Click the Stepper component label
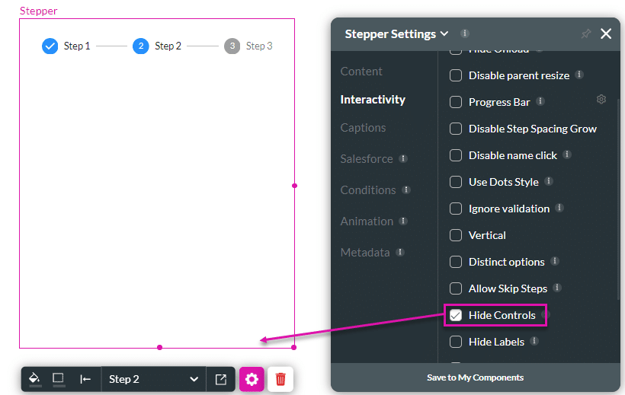625x395 pixels. point(39,11)
